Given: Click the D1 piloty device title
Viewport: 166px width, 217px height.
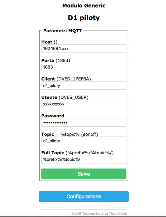Looking at the screenshot, I should (x=84, y=18).
